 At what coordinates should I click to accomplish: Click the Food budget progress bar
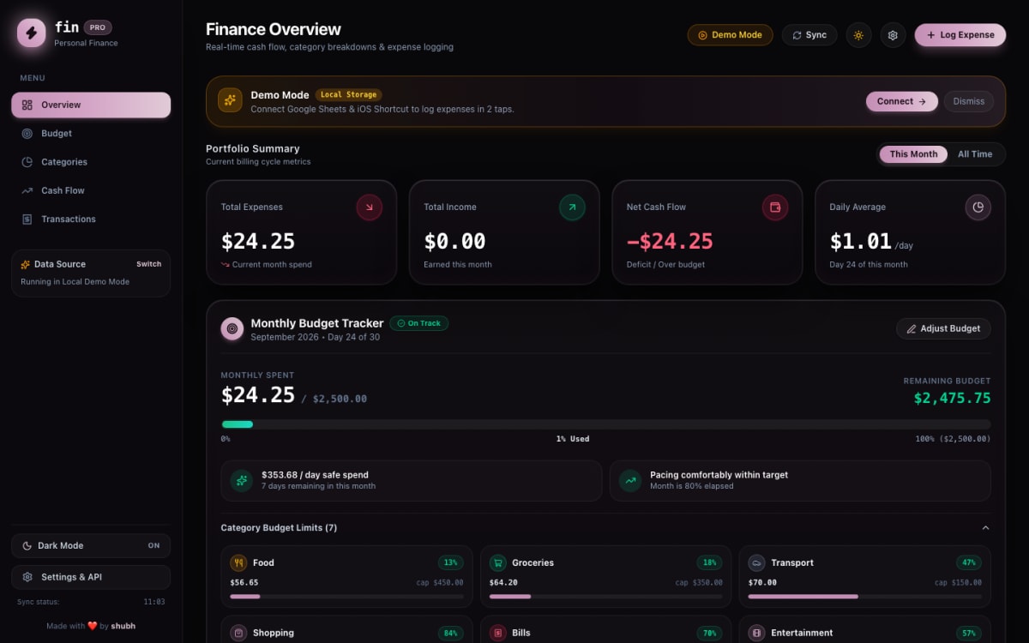pos(346,597)
